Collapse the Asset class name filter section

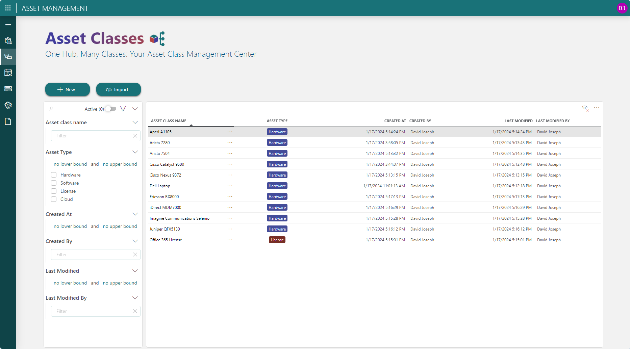(x=135, y=122)
